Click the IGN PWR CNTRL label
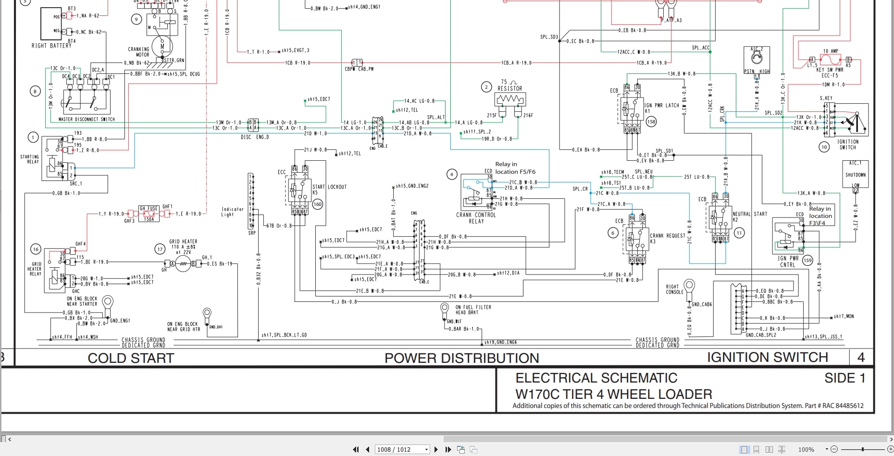 788,262
